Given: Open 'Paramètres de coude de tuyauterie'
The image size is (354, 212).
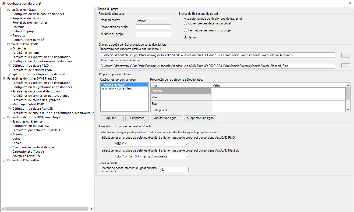Looking at the screenshot, I should [36, 100].
